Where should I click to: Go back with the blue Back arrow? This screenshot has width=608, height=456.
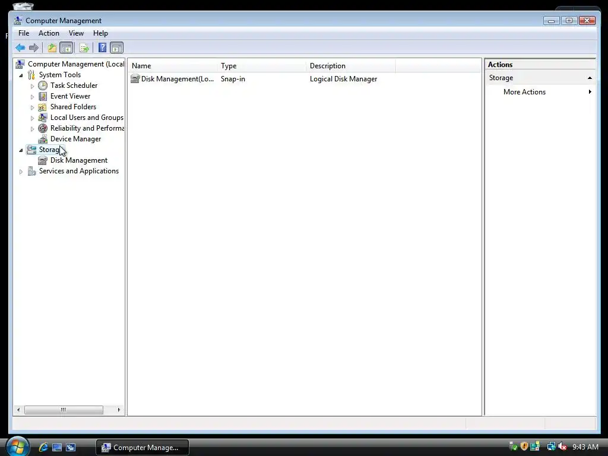(20, 47)
